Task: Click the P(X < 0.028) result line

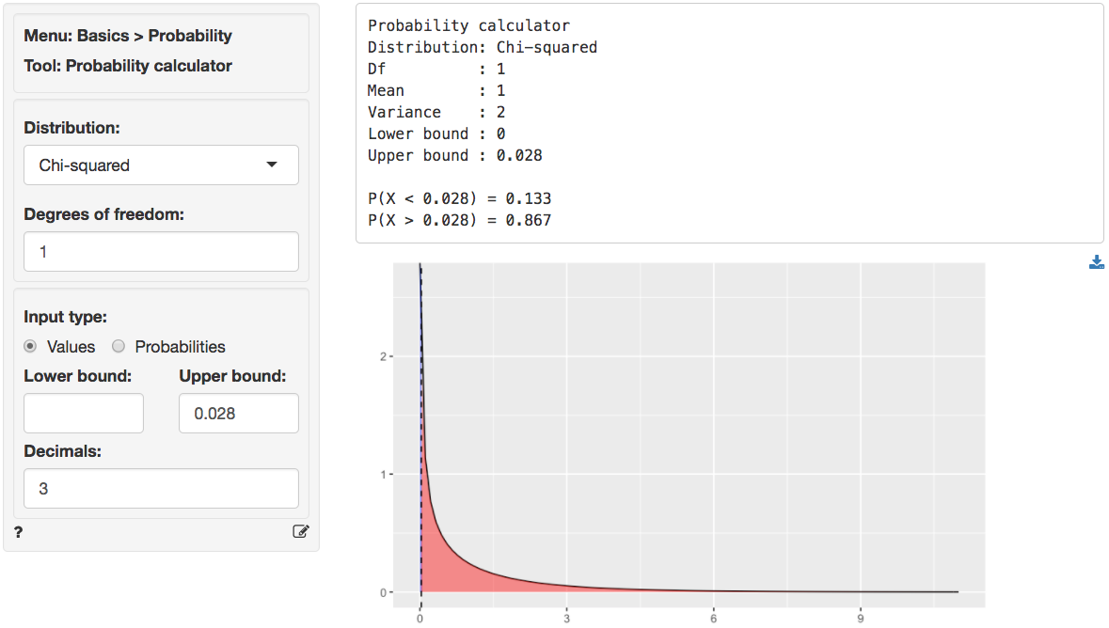Action: tap(459, 199)
